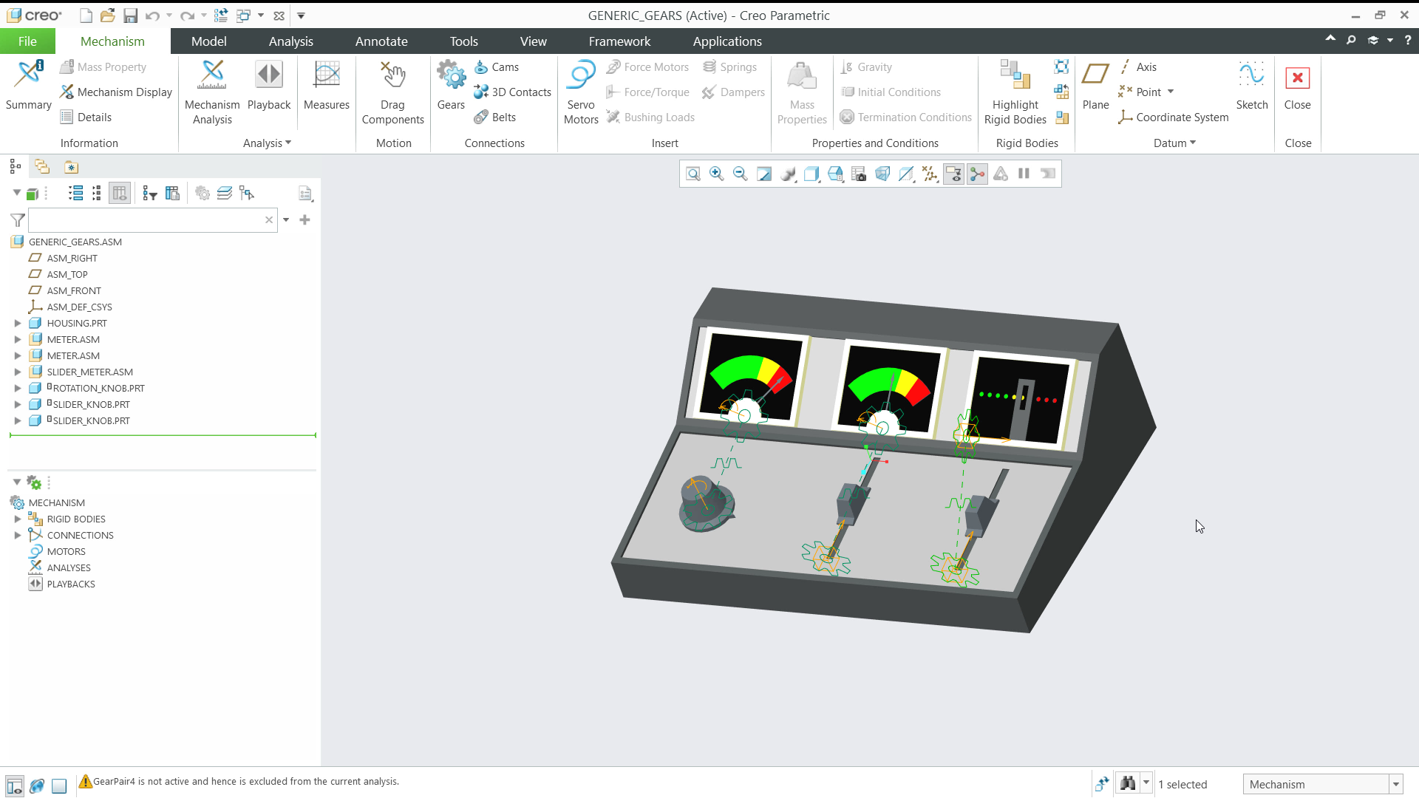Open the Measures tool
Viewport: 1419px width, 798px height.
tap(326, 85)
